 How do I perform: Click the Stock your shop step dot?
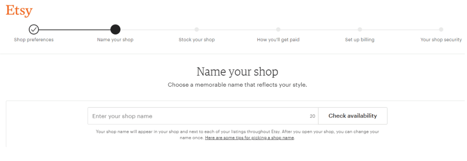(197, 30)
